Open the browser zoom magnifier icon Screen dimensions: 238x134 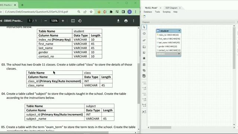pos(79,12)
